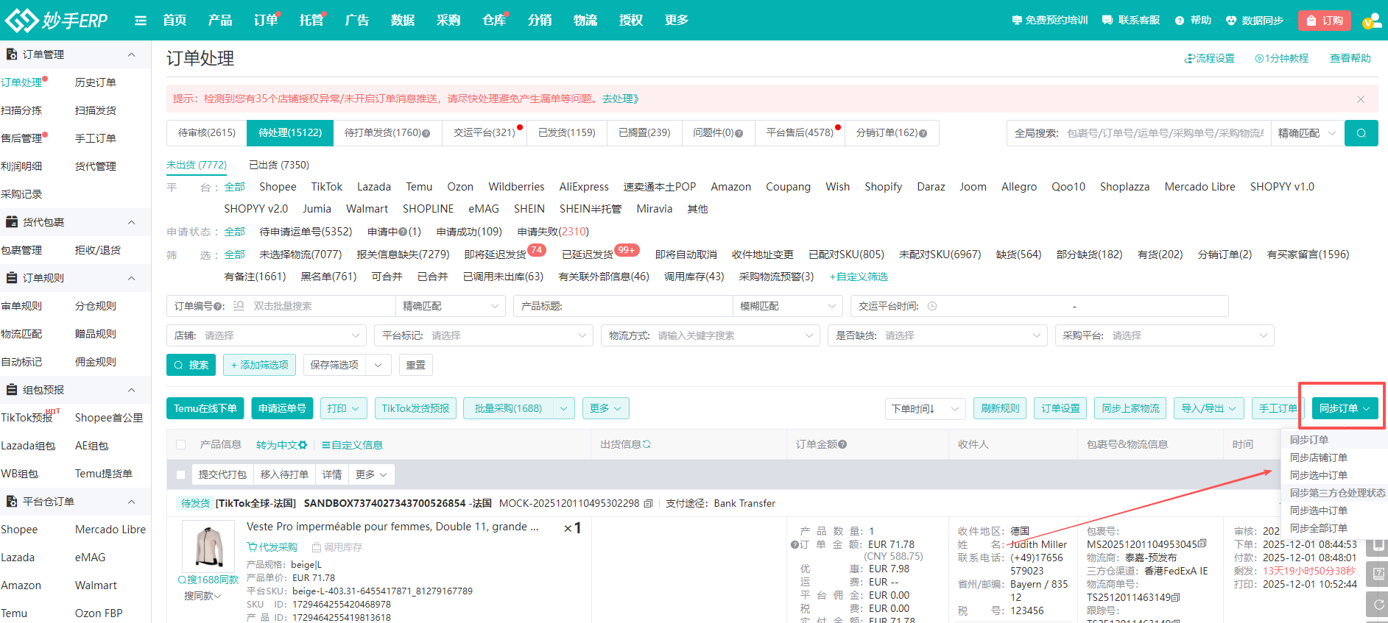This screenshot has width=1388, height=623.
Task: Collapse the 组包预报 sidebar section
Action: pos(131,390)
